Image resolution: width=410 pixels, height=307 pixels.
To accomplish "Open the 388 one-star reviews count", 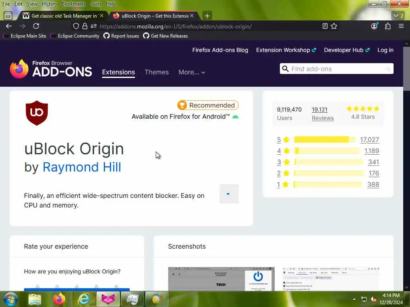I will (x=373, y=185).
